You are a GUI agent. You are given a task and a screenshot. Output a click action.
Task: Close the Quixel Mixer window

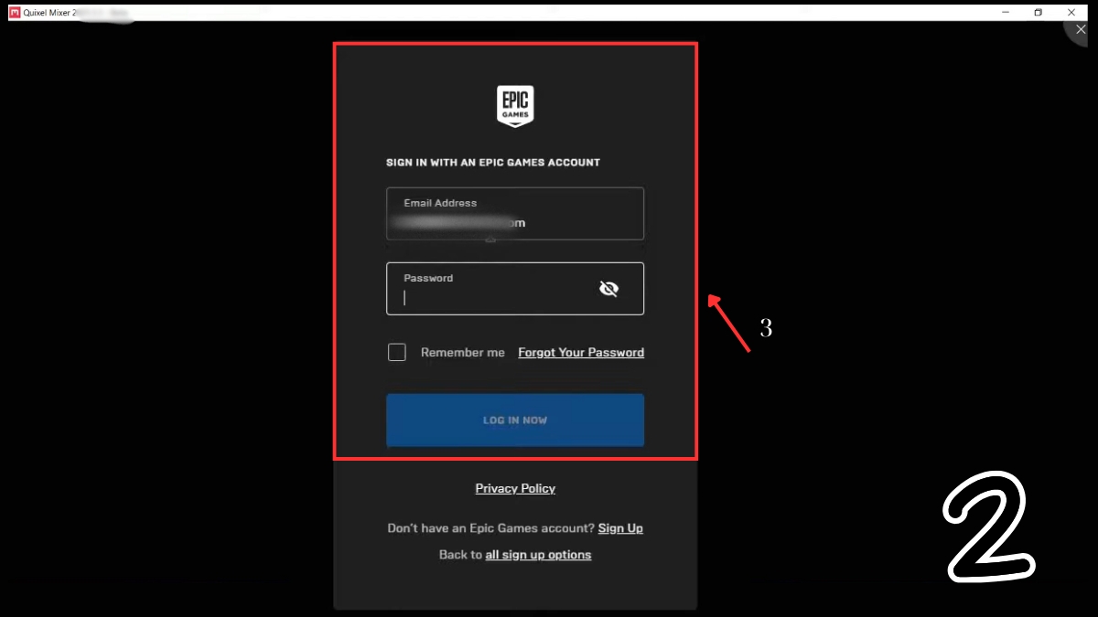pos(1071,13)
